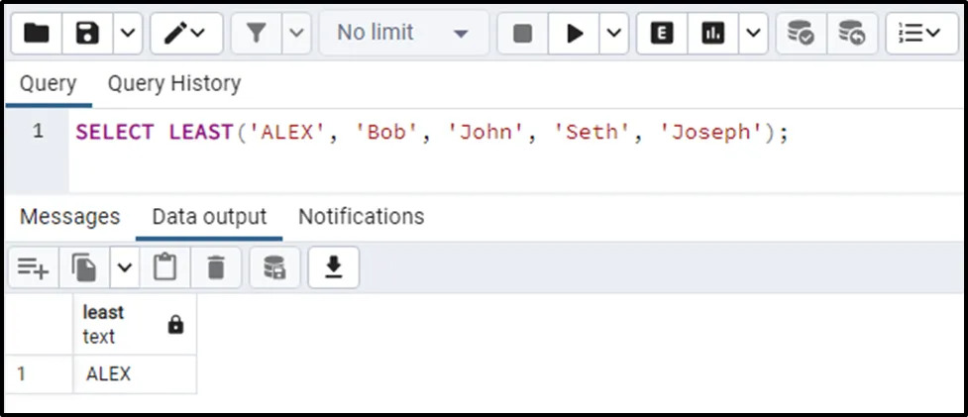Download results with save-to-file icon
The width and height of the screenshot is (968, 417).
coord(334,267)
